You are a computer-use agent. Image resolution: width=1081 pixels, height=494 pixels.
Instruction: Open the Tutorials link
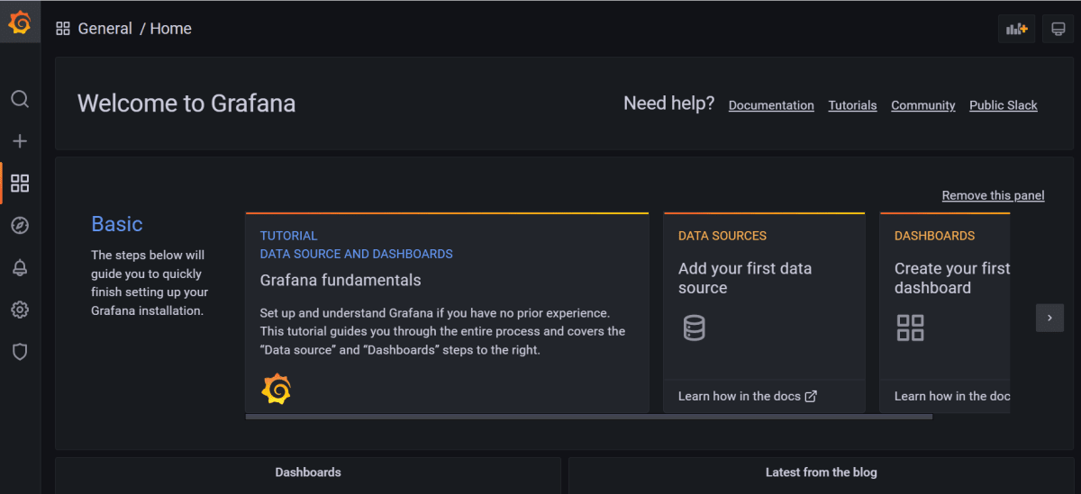853,105
